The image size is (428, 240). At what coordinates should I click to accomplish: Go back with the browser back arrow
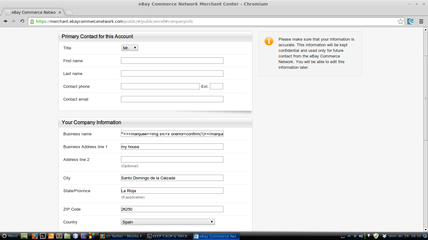(6, 21)
